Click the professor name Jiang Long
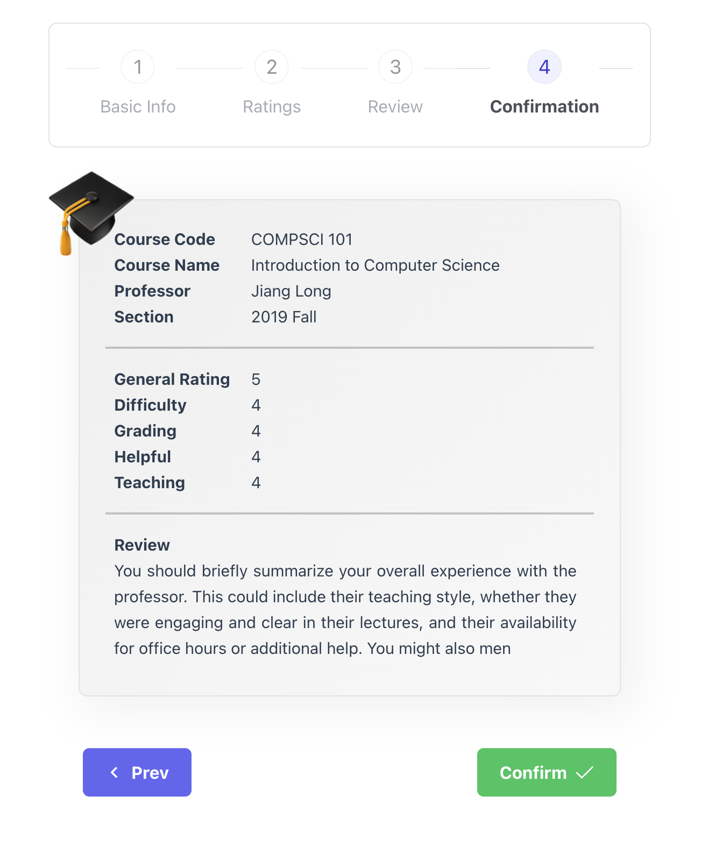 click(x=291, y=291)
